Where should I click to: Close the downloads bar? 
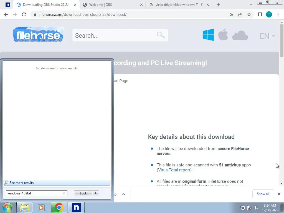coord(279,194)
